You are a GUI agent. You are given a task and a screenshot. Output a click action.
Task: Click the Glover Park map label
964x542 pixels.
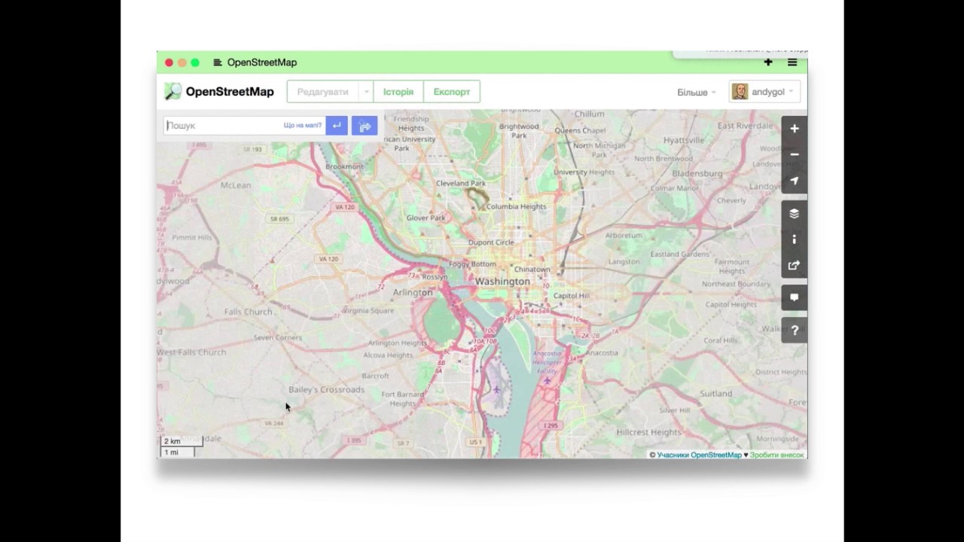pyautogui.click(x=426, y=218)
